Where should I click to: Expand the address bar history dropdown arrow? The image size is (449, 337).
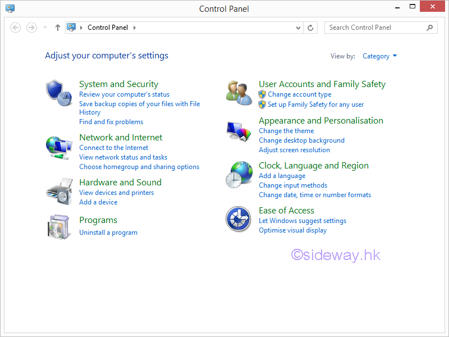tap(298, 28)
